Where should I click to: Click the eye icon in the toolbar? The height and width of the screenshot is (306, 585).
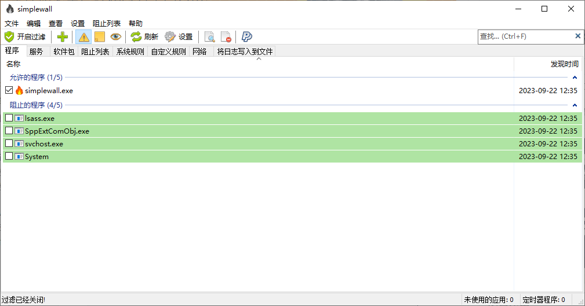pyautogui.click(x=116, y=37)
